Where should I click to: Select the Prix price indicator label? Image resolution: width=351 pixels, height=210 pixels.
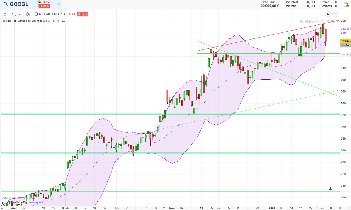click(x=7, y=21)
